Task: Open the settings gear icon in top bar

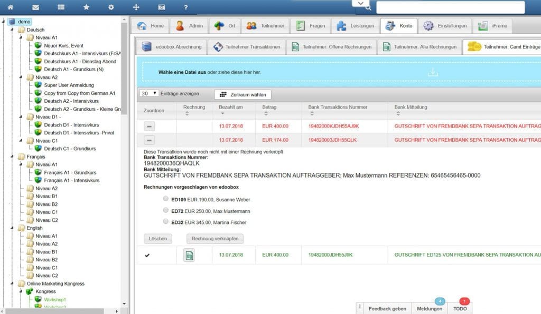Action: pyautogui.click(x=111, y=7)
